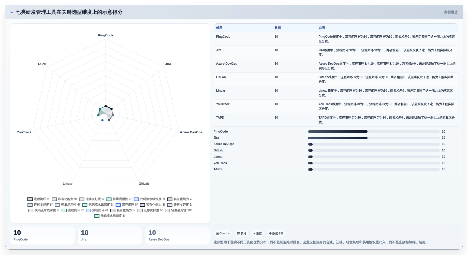Toggle the 流程闭环 9/ legend series
Image resolution: width=468 pixels, height=255 pixels.
[38, 199]
